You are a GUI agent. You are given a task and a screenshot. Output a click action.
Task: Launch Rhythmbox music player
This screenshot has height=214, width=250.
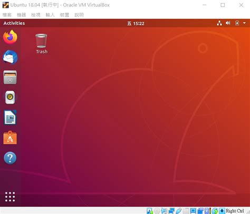(x=10, y=98)
